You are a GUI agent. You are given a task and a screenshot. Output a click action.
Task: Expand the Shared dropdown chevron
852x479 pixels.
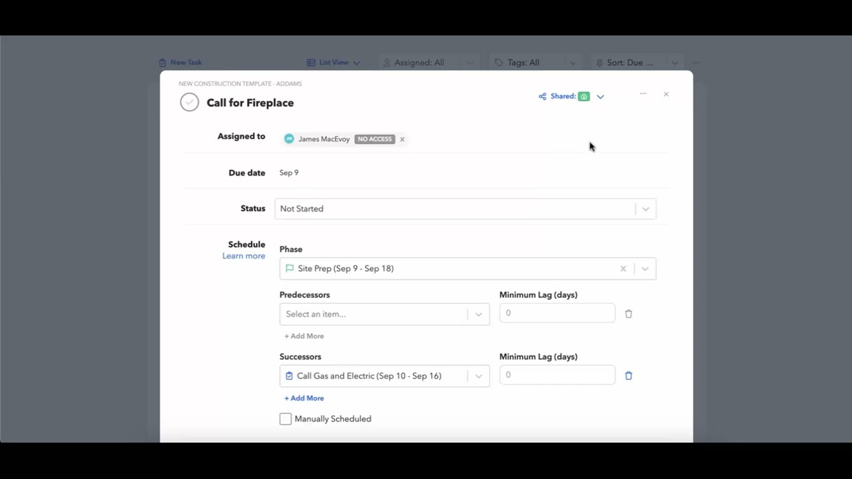(x=600, y=96)
